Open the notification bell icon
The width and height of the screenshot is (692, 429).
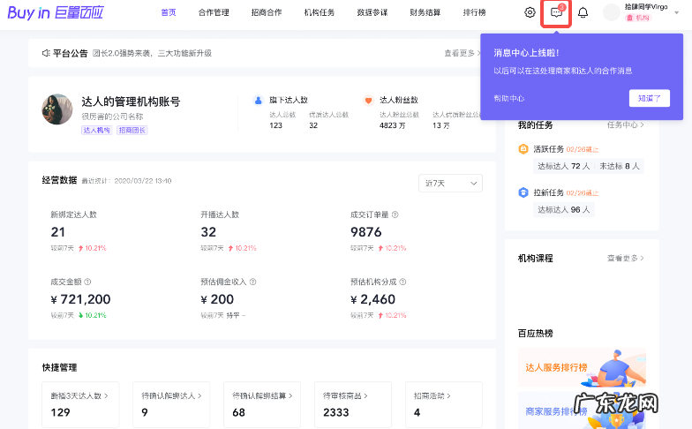[583, 12]
